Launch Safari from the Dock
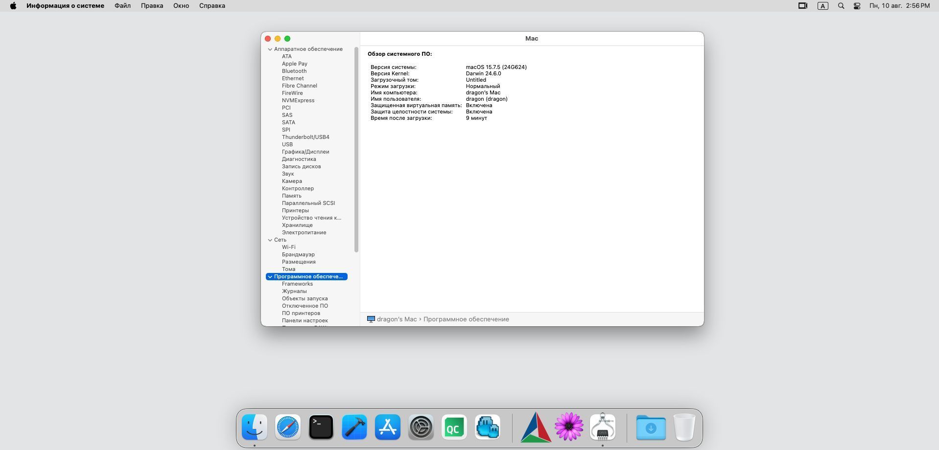This screenshot has width=939, height=450. (x=288, y=427)
